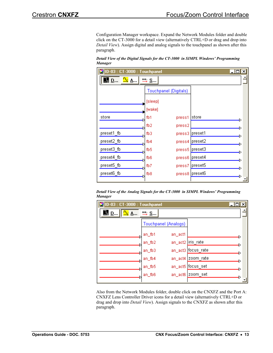Viewport: 273px width, 353px height.
Task: Minimize the Analogs detail view window
Action: tap(232, 204)
